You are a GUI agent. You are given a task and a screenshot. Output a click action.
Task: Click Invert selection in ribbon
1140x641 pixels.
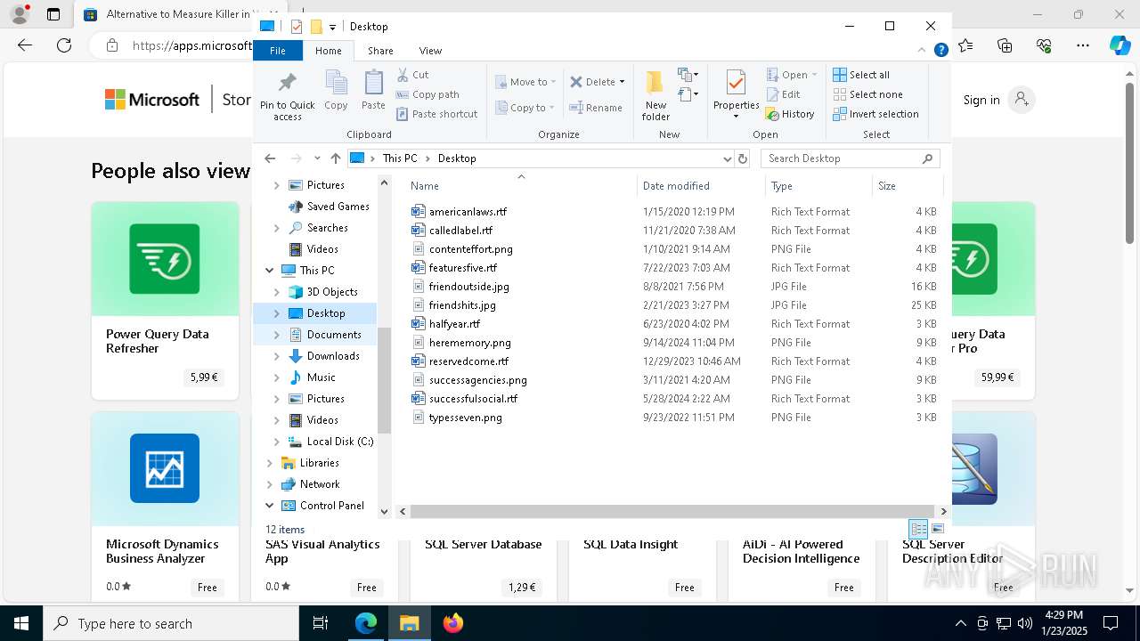tap(875, 114)
